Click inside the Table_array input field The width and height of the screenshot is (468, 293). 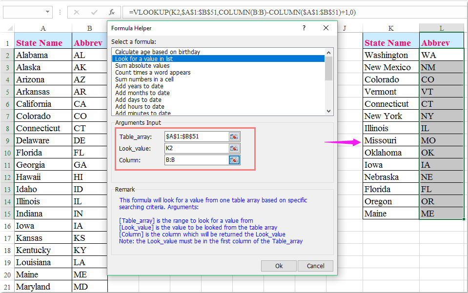click(195, 137)
